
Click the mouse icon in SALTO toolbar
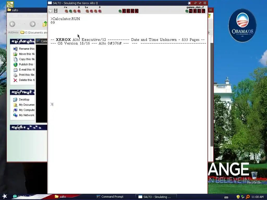(x=50, y=11)
